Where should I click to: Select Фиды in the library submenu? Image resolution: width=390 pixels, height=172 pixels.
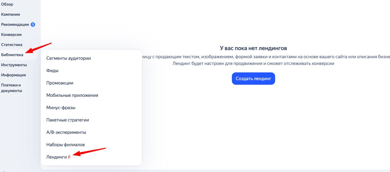pyautogui.click(x=52, y=70)
